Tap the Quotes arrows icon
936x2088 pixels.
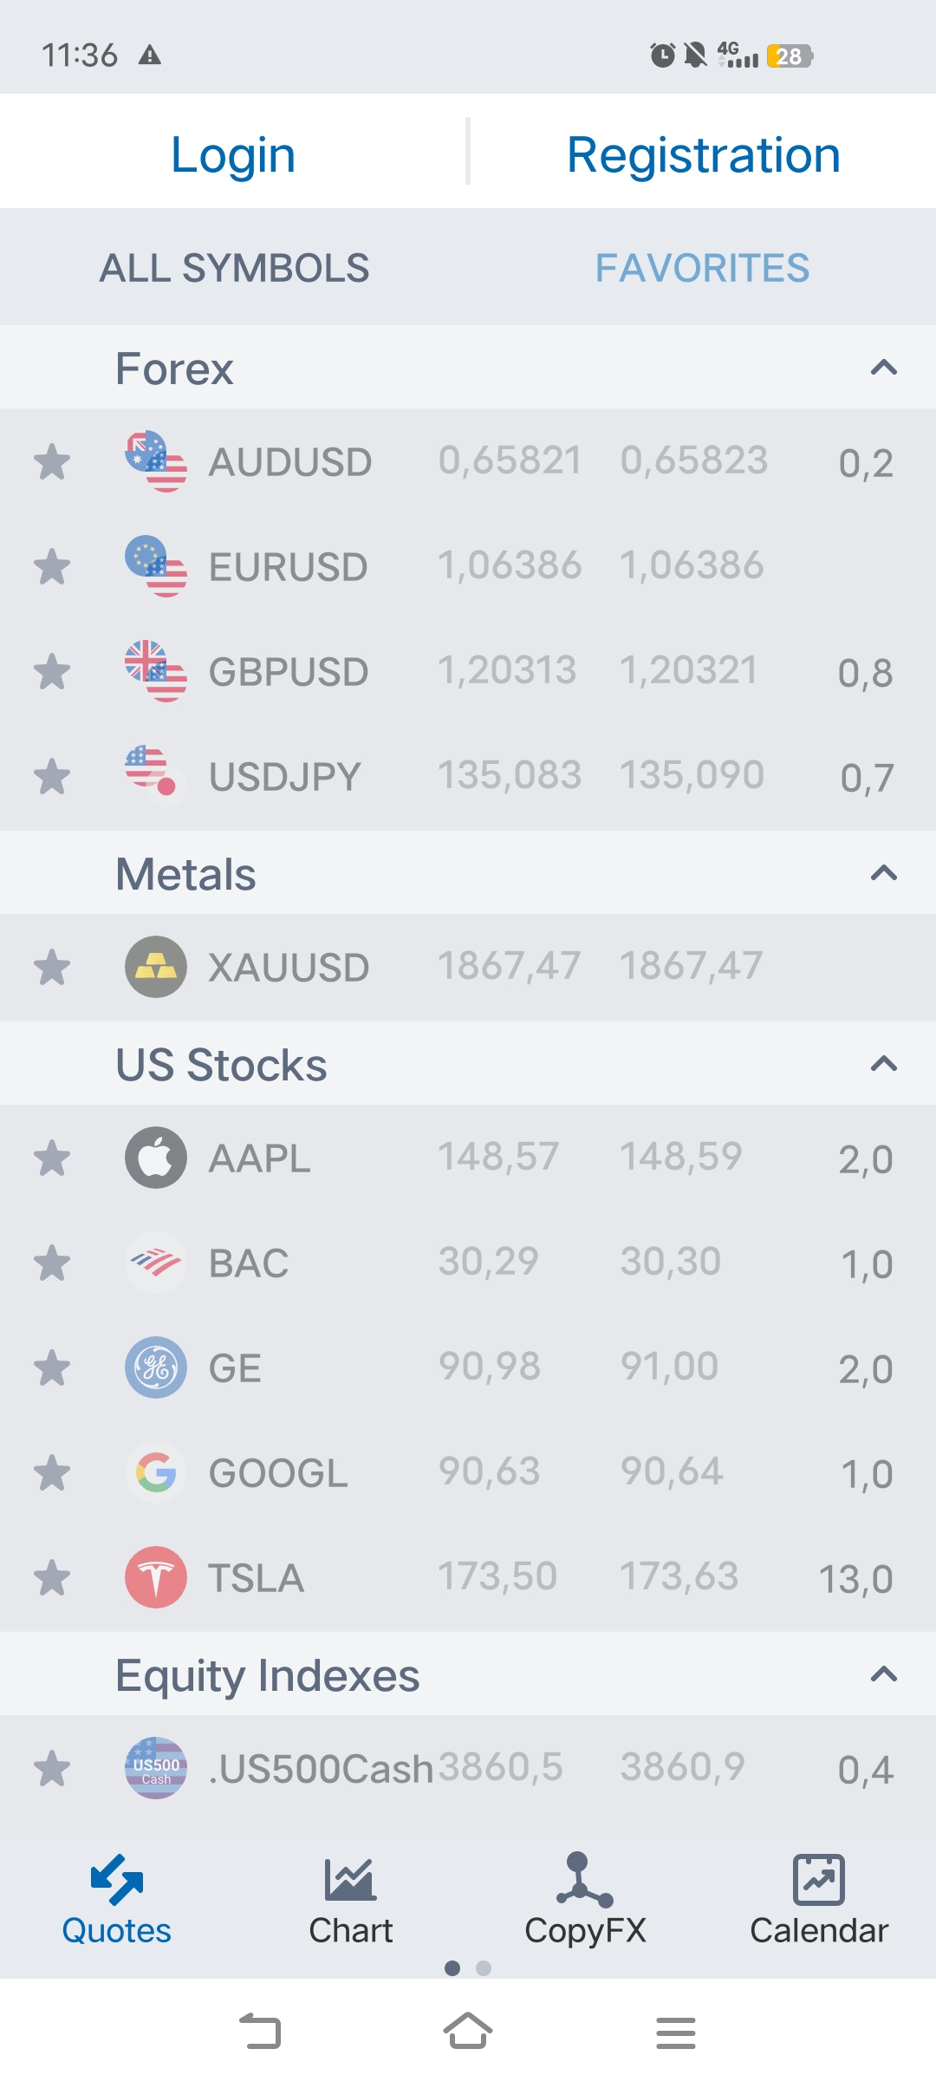[117, 1880]
